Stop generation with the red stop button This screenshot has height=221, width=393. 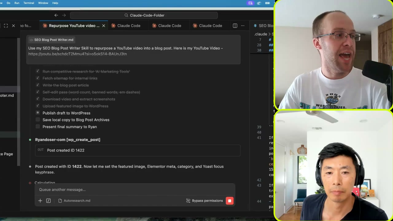[x=230, y=201]
